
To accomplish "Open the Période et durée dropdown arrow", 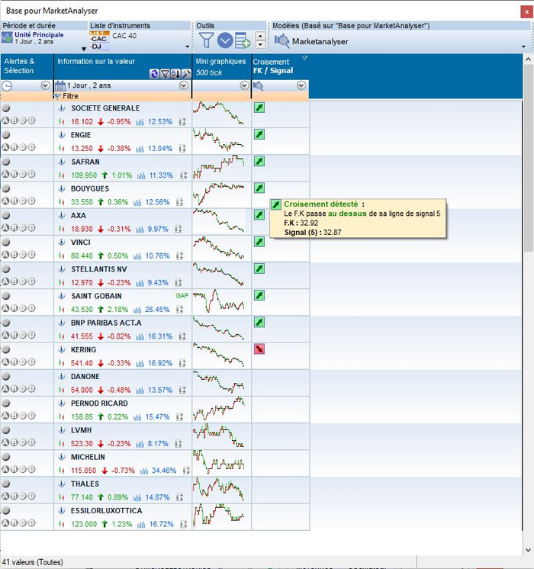I will 84,49.
